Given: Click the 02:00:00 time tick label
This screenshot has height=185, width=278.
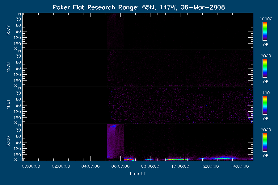Looking at the screenshot, I should [x=61, y=166].
